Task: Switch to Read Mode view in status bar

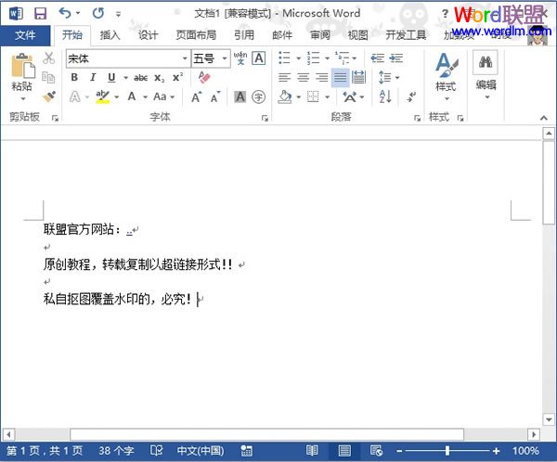Action: tap(312, 451)
